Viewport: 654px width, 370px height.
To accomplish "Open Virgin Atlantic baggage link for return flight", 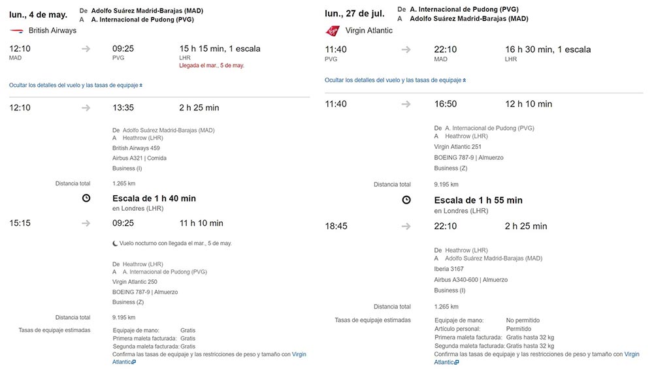I will click(632, 354).
